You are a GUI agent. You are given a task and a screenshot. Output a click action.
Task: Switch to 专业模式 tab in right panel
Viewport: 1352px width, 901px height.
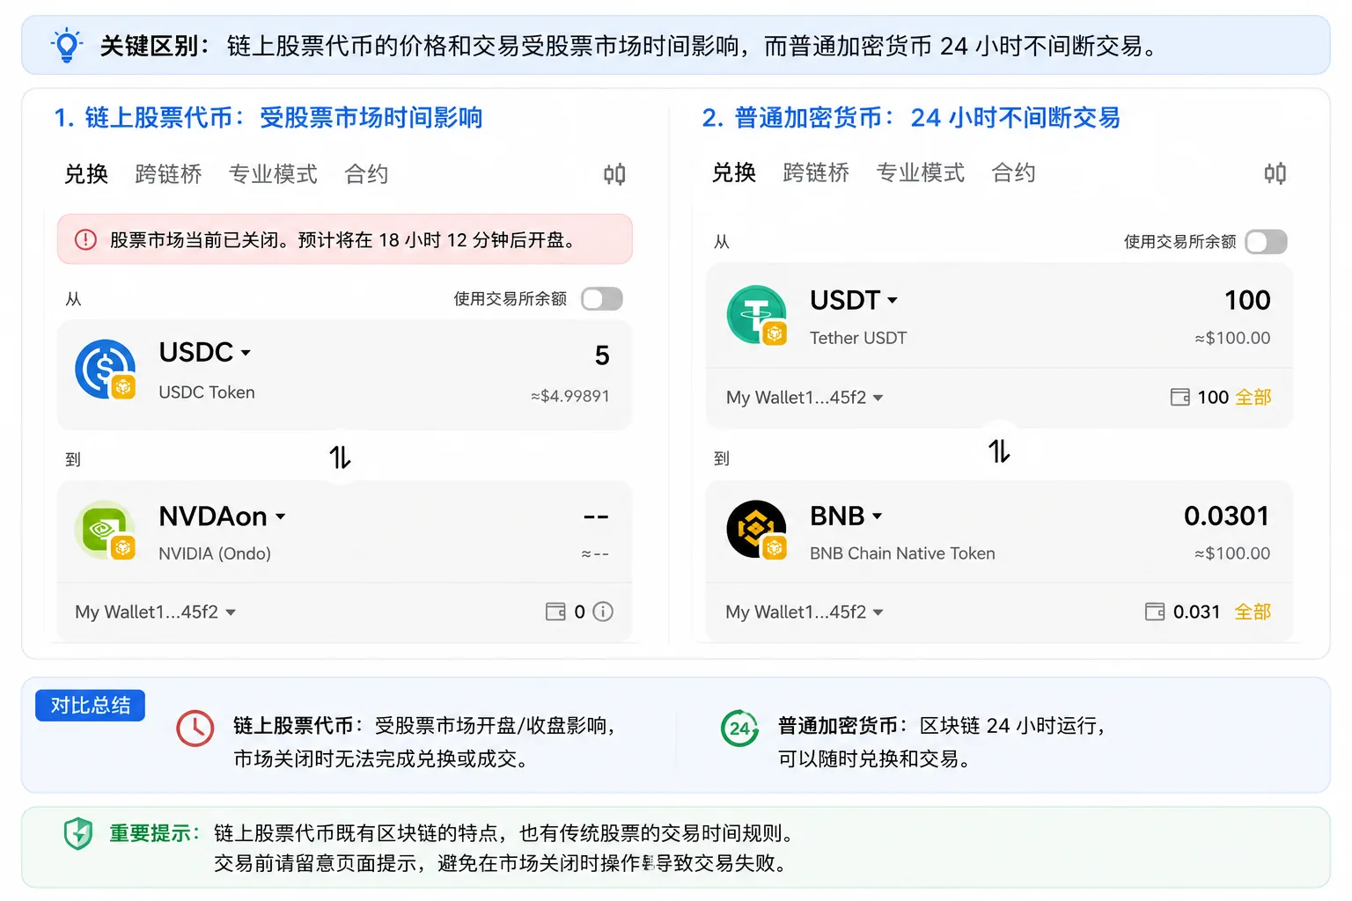[x=921, y=172]
